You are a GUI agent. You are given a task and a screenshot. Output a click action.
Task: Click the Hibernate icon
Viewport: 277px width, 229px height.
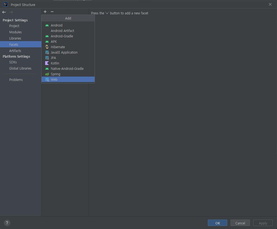(47, 47)
